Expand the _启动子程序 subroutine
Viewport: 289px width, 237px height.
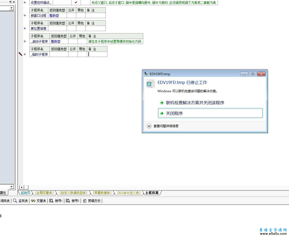point(25,41)
